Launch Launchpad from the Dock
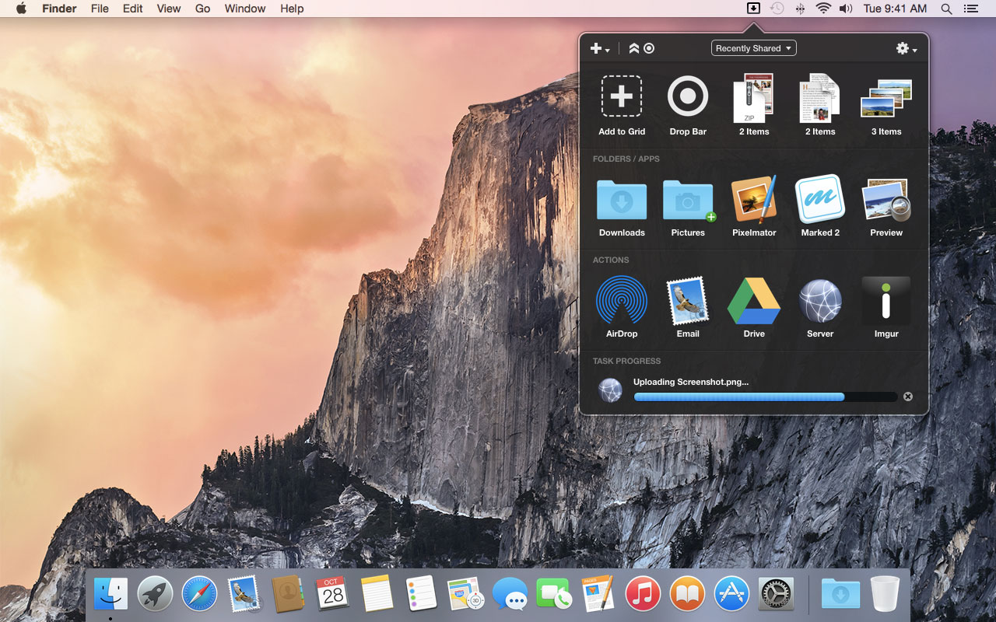 tap(155, 595)
